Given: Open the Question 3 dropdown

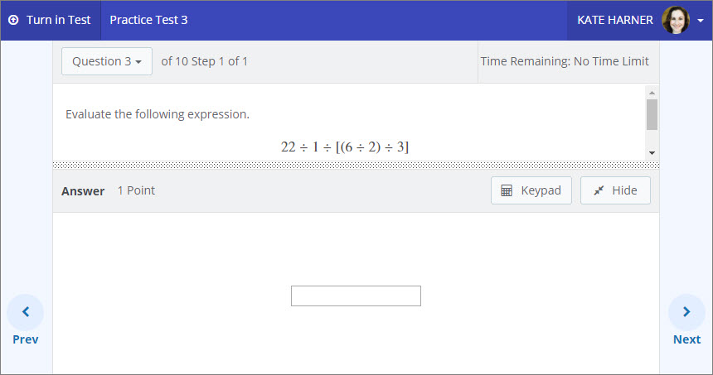Looking at the screenshot, I should pos(107,61).
